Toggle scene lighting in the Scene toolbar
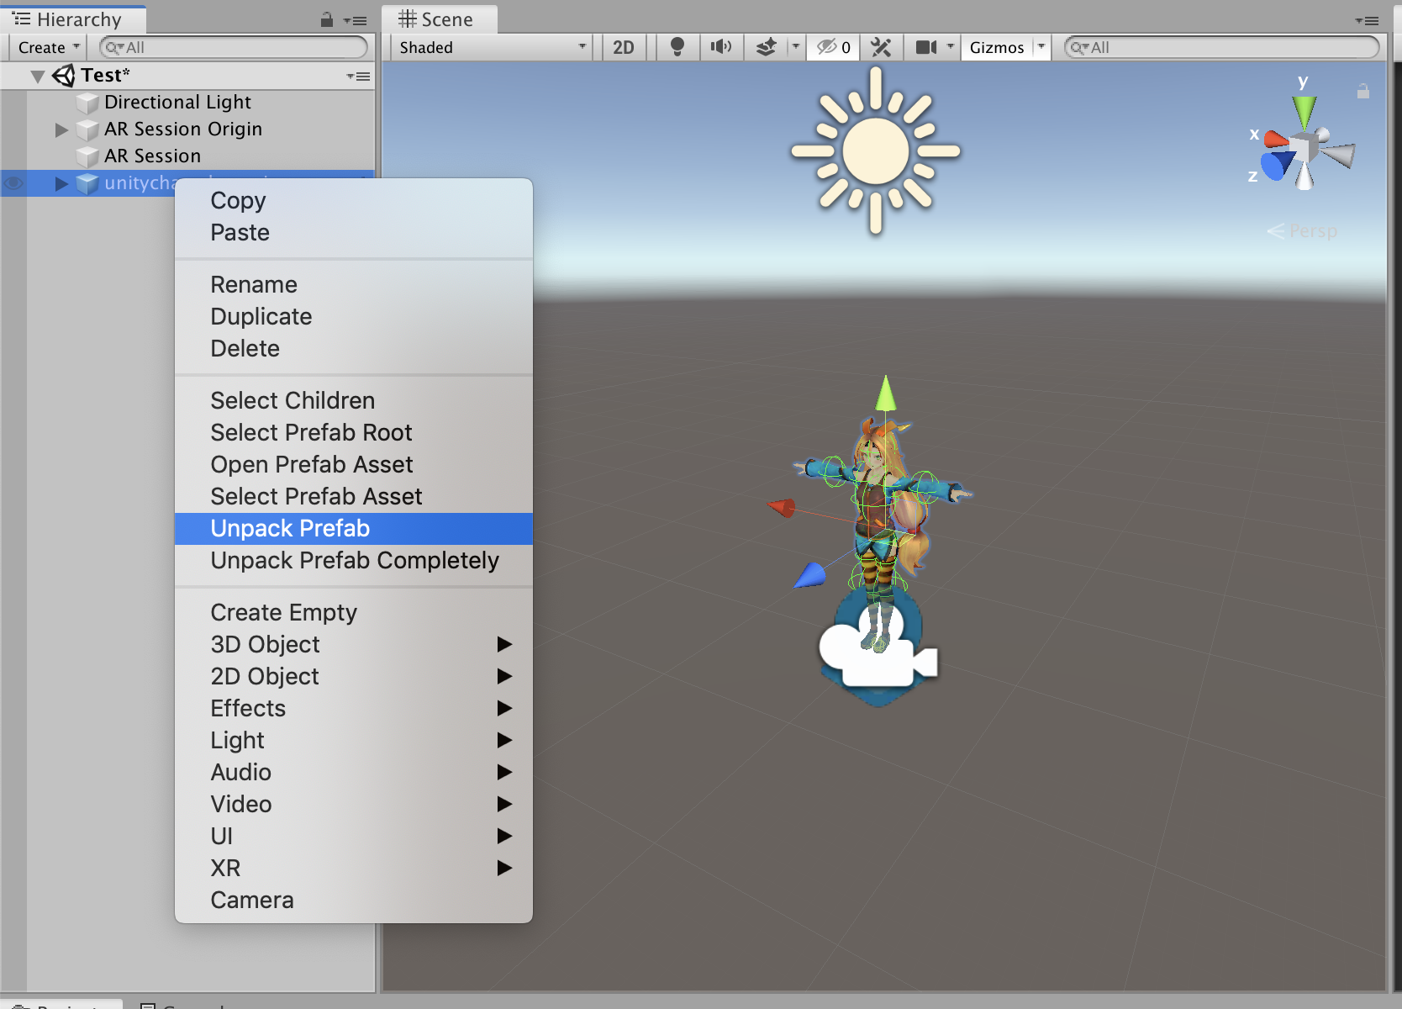Viewport: 1402px width, 1009px height. [677, 47]
